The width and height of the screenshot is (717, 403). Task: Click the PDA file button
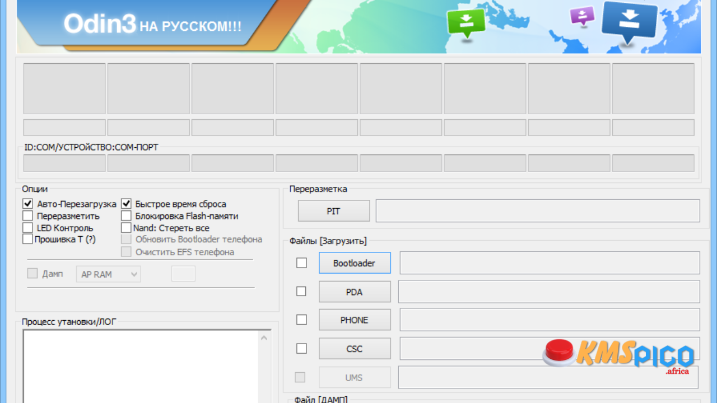(x=355, y=292)
